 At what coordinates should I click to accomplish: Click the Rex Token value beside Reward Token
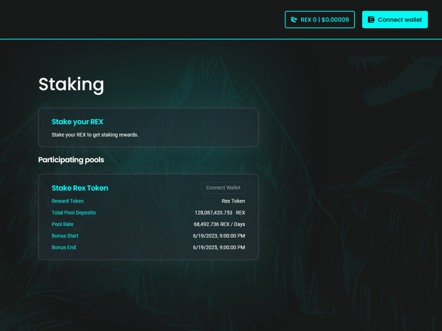click(x=233, y=201)
